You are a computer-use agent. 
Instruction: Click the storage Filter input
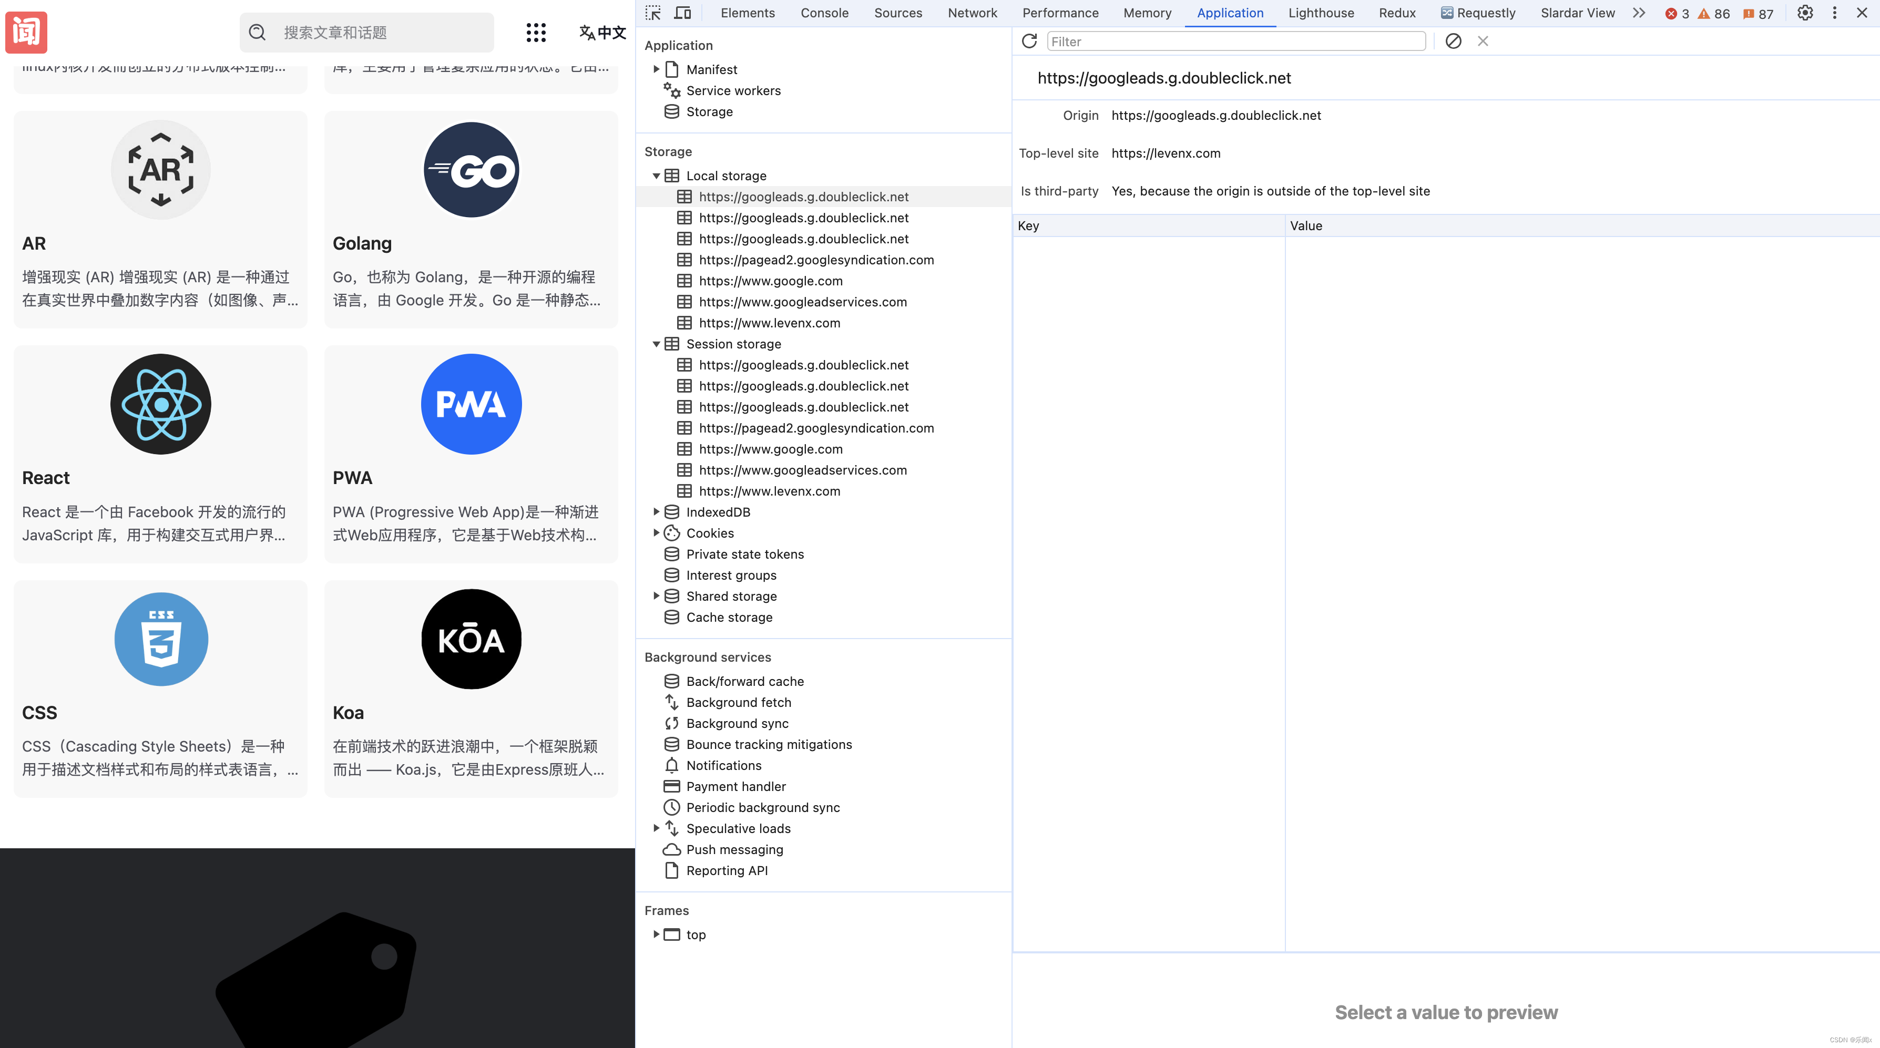[x=1235, y=42]
